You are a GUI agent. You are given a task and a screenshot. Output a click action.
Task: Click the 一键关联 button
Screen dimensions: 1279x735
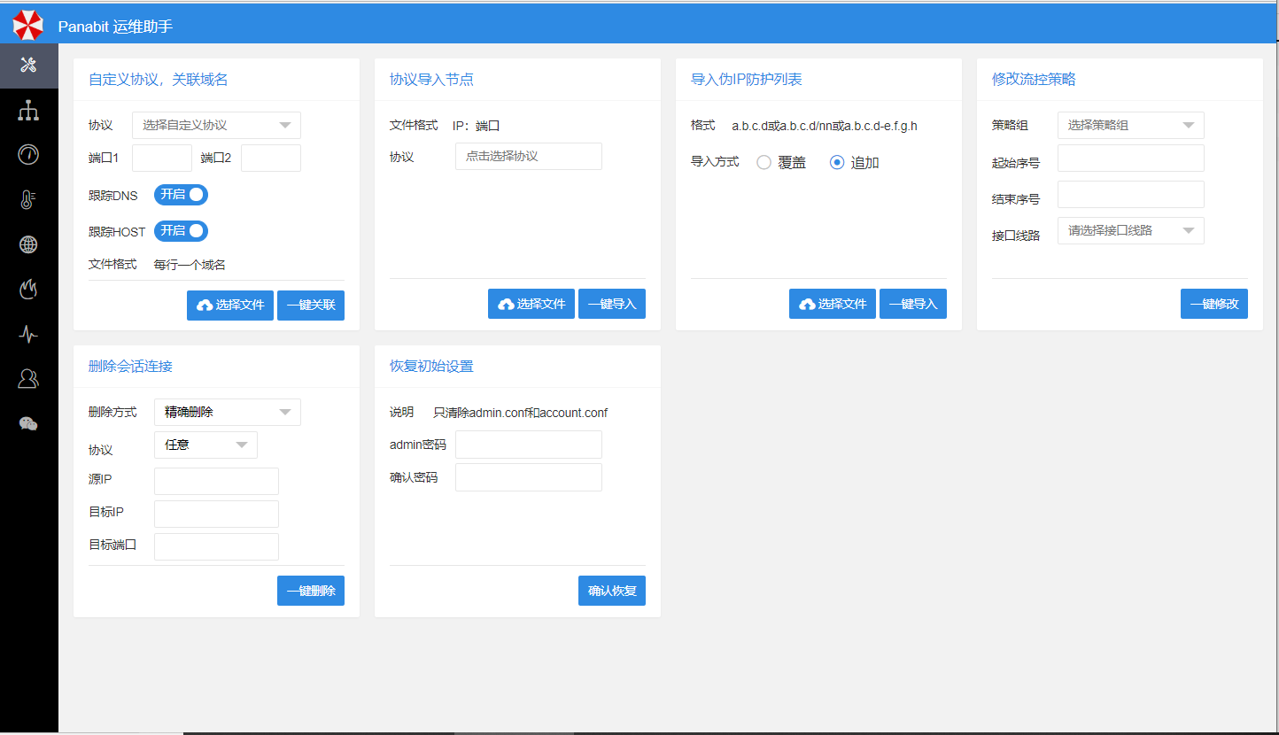[x=311, y=305]
